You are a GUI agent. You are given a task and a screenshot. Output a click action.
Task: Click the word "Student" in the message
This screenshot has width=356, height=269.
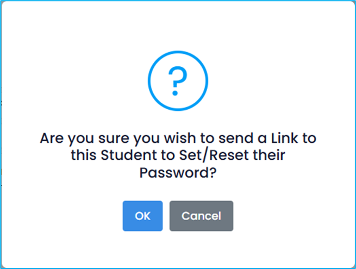124,155
